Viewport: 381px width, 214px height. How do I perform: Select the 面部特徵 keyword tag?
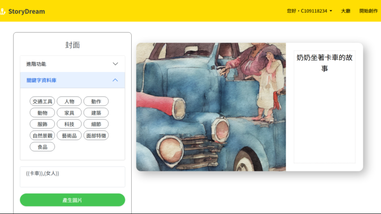coord(96,135)
